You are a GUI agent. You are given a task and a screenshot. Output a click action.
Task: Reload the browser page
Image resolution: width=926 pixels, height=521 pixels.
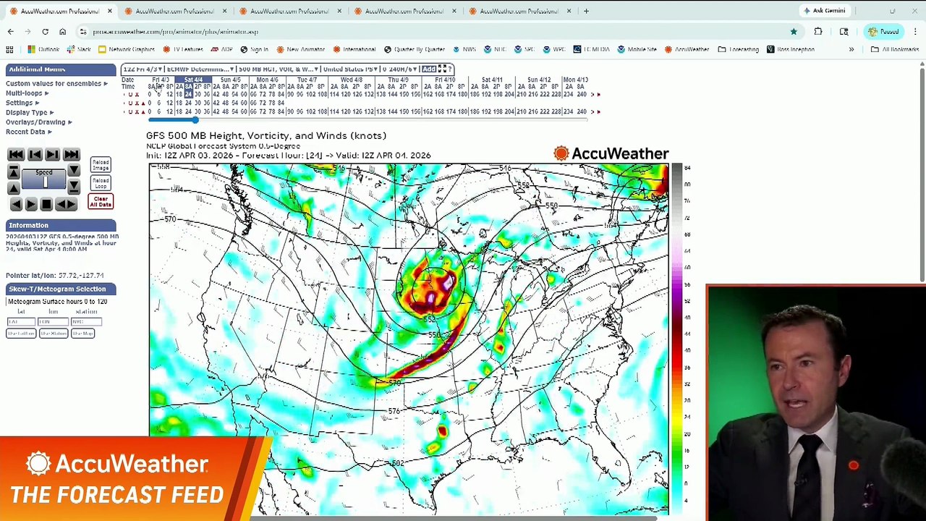coord(45,31)
